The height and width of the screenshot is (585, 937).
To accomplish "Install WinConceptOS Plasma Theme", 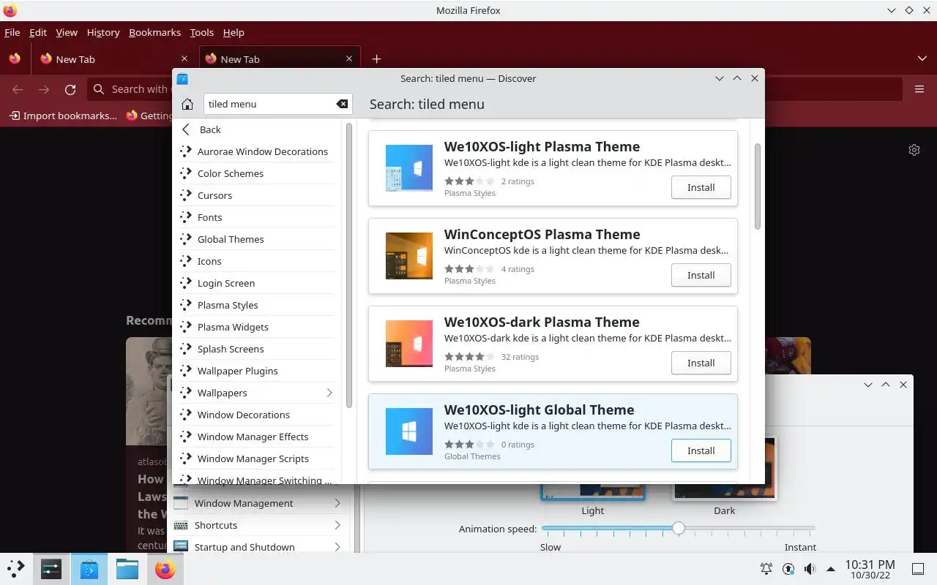I will [x=701, y=275].
